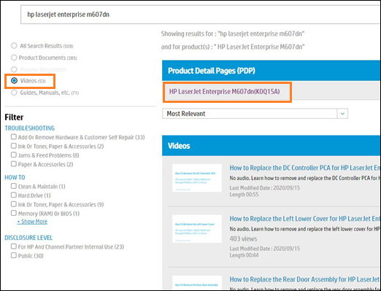
Task: Click the Left Lower Cover video thumbnail
Action: (x=197, y=229)
